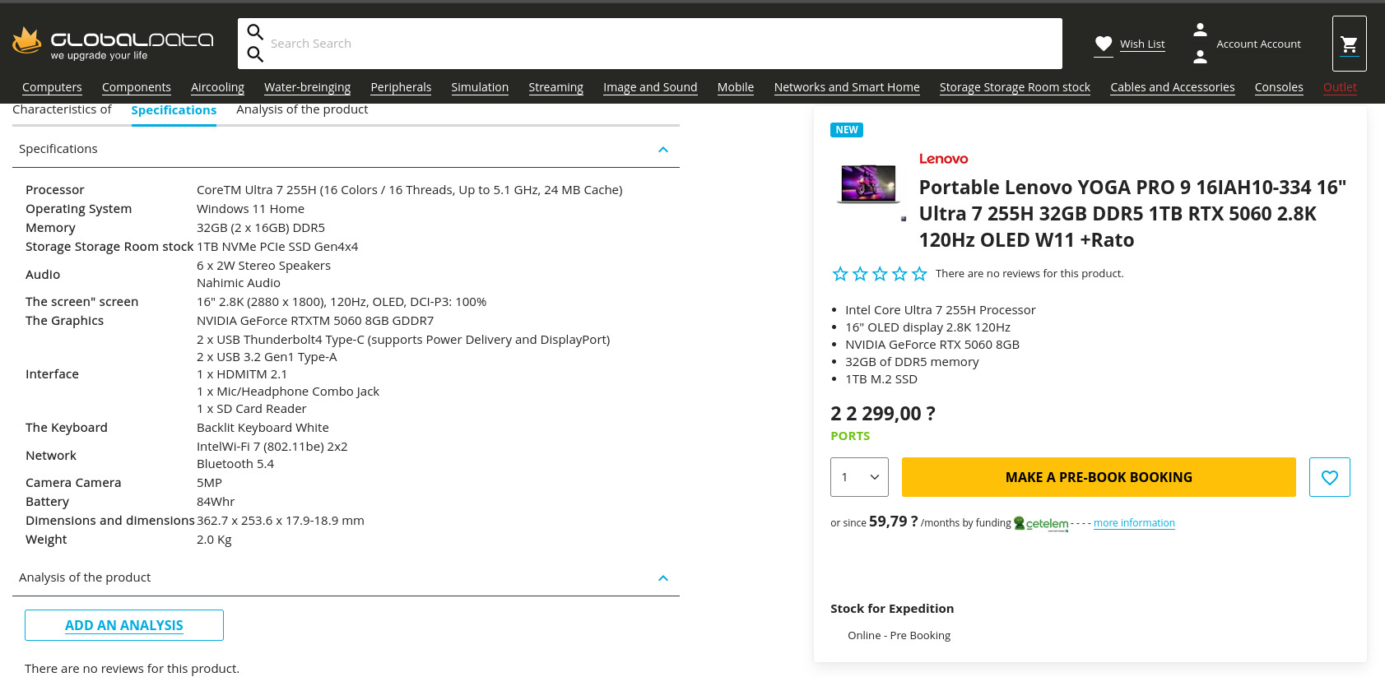The height and width of the screenshot is (677, 1385).
Task: Switch to the Specifications tab
Action: (174, 110)
